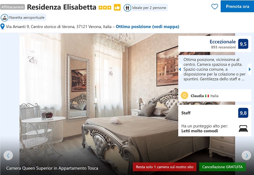The height and width of the screenshot is (175, 254).
Task: Show next photo in the gallery
Action: [x=246, y=155]
